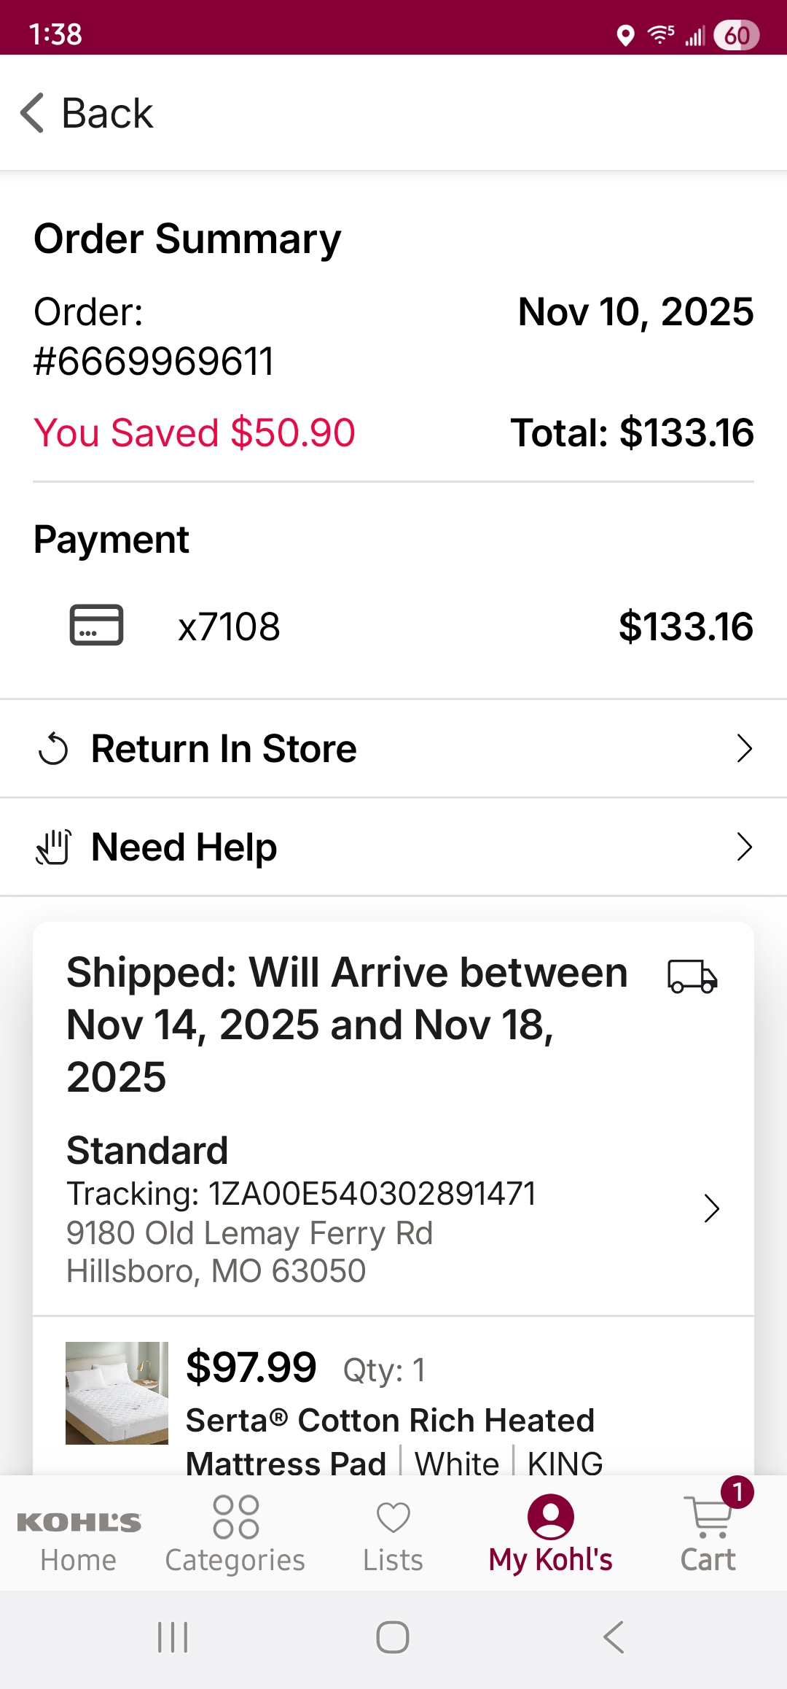
Task: View the mattress pad product thumbnail
Action: [x=117, y=1393]
